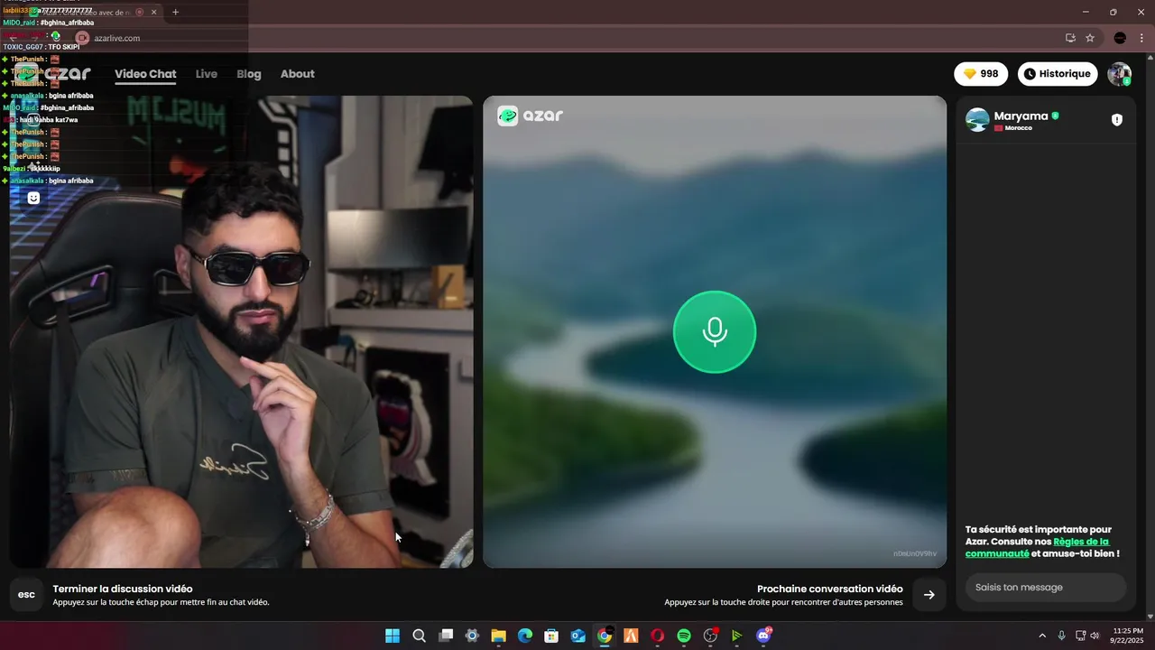Open the Historique history button

(1058, 74)
